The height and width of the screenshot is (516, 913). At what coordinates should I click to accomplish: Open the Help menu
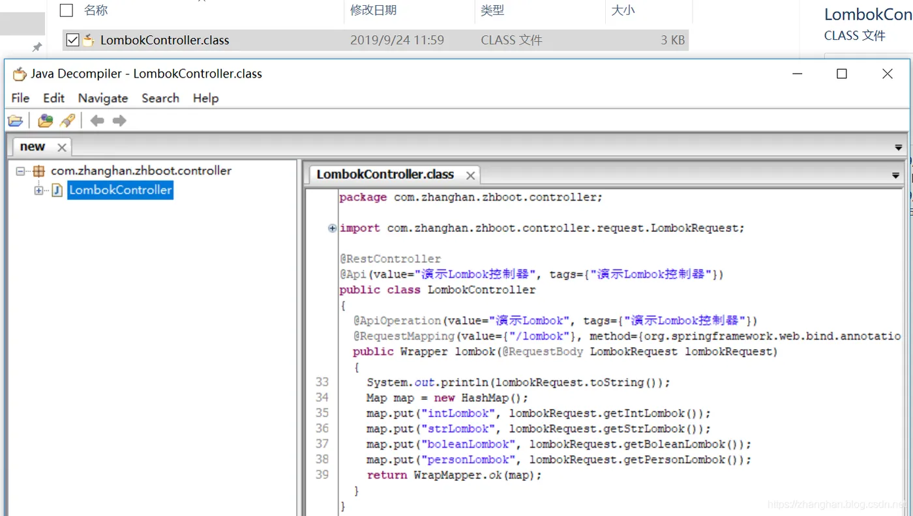(x=205, y=98)
